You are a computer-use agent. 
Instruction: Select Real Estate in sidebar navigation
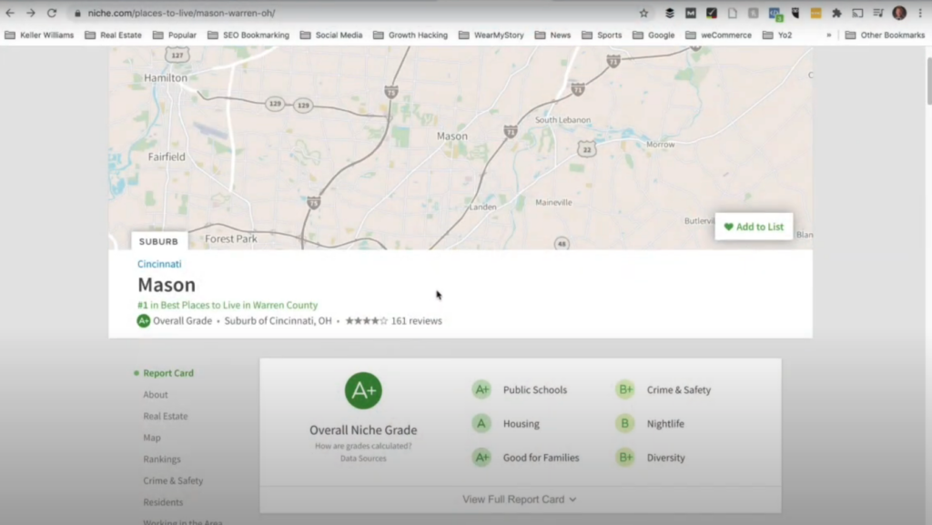[x=166, y=416]
